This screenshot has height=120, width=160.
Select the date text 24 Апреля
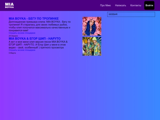click(x=13, y=36)
